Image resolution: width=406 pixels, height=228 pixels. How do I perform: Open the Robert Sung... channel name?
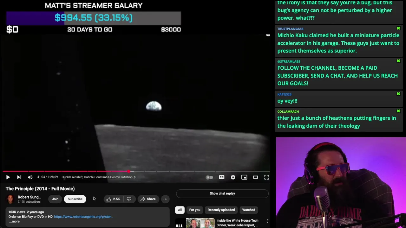coord(29,197)
